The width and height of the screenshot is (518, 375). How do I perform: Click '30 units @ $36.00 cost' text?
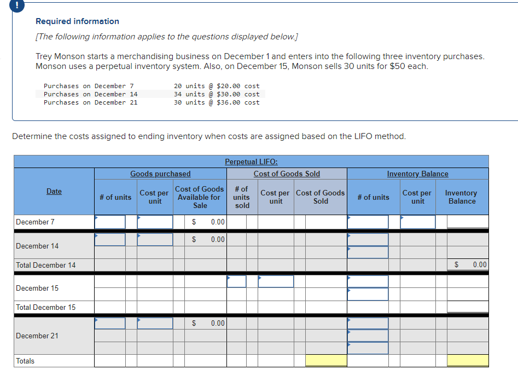217,102
